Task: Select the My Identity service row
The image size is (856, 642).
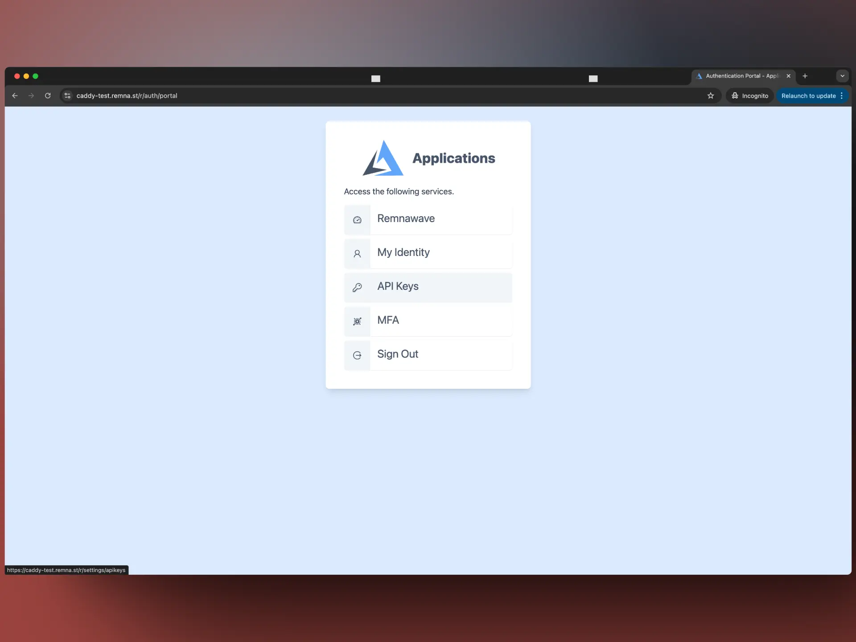Action: click(x=428, y=253)
